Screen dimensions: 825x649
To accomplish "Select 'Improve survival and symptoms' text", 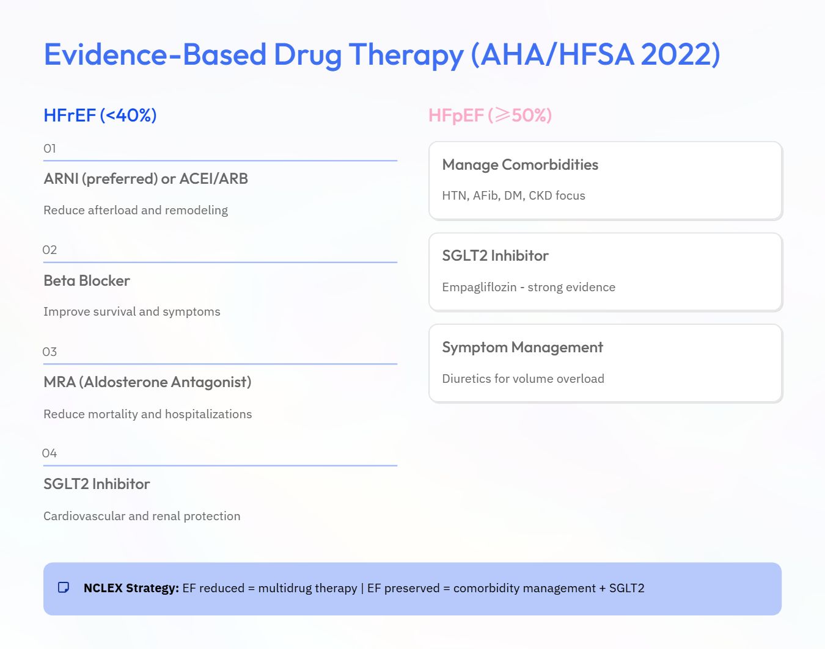I will [132, 311].
